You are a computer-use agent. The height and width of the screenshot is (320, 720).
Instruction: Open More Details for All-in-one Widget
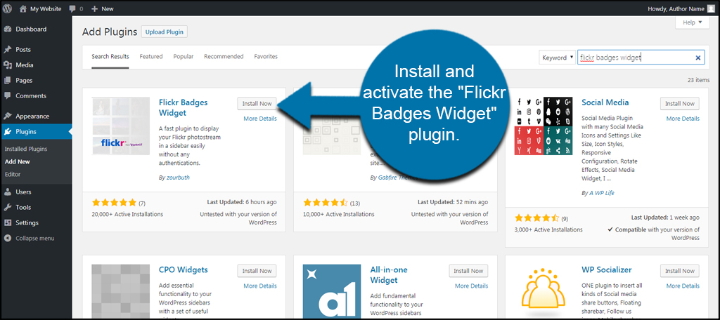(472, 286)
